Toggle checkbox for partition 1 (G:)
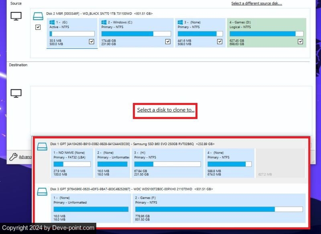The width and height of the screenshot is (321, 234). [x=91, y=41]
